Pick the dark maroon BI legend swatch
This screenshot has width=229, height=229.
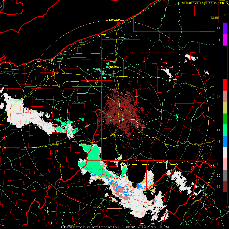(x=225, y=187)
